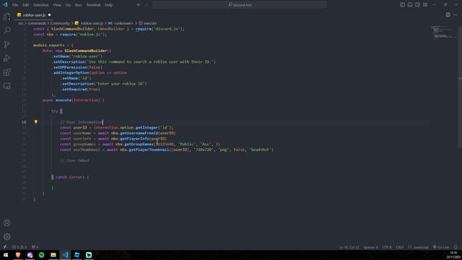Open the Windows Start menu
The height and width of the screenshot is (260, 462).
[x=6, y=255]
